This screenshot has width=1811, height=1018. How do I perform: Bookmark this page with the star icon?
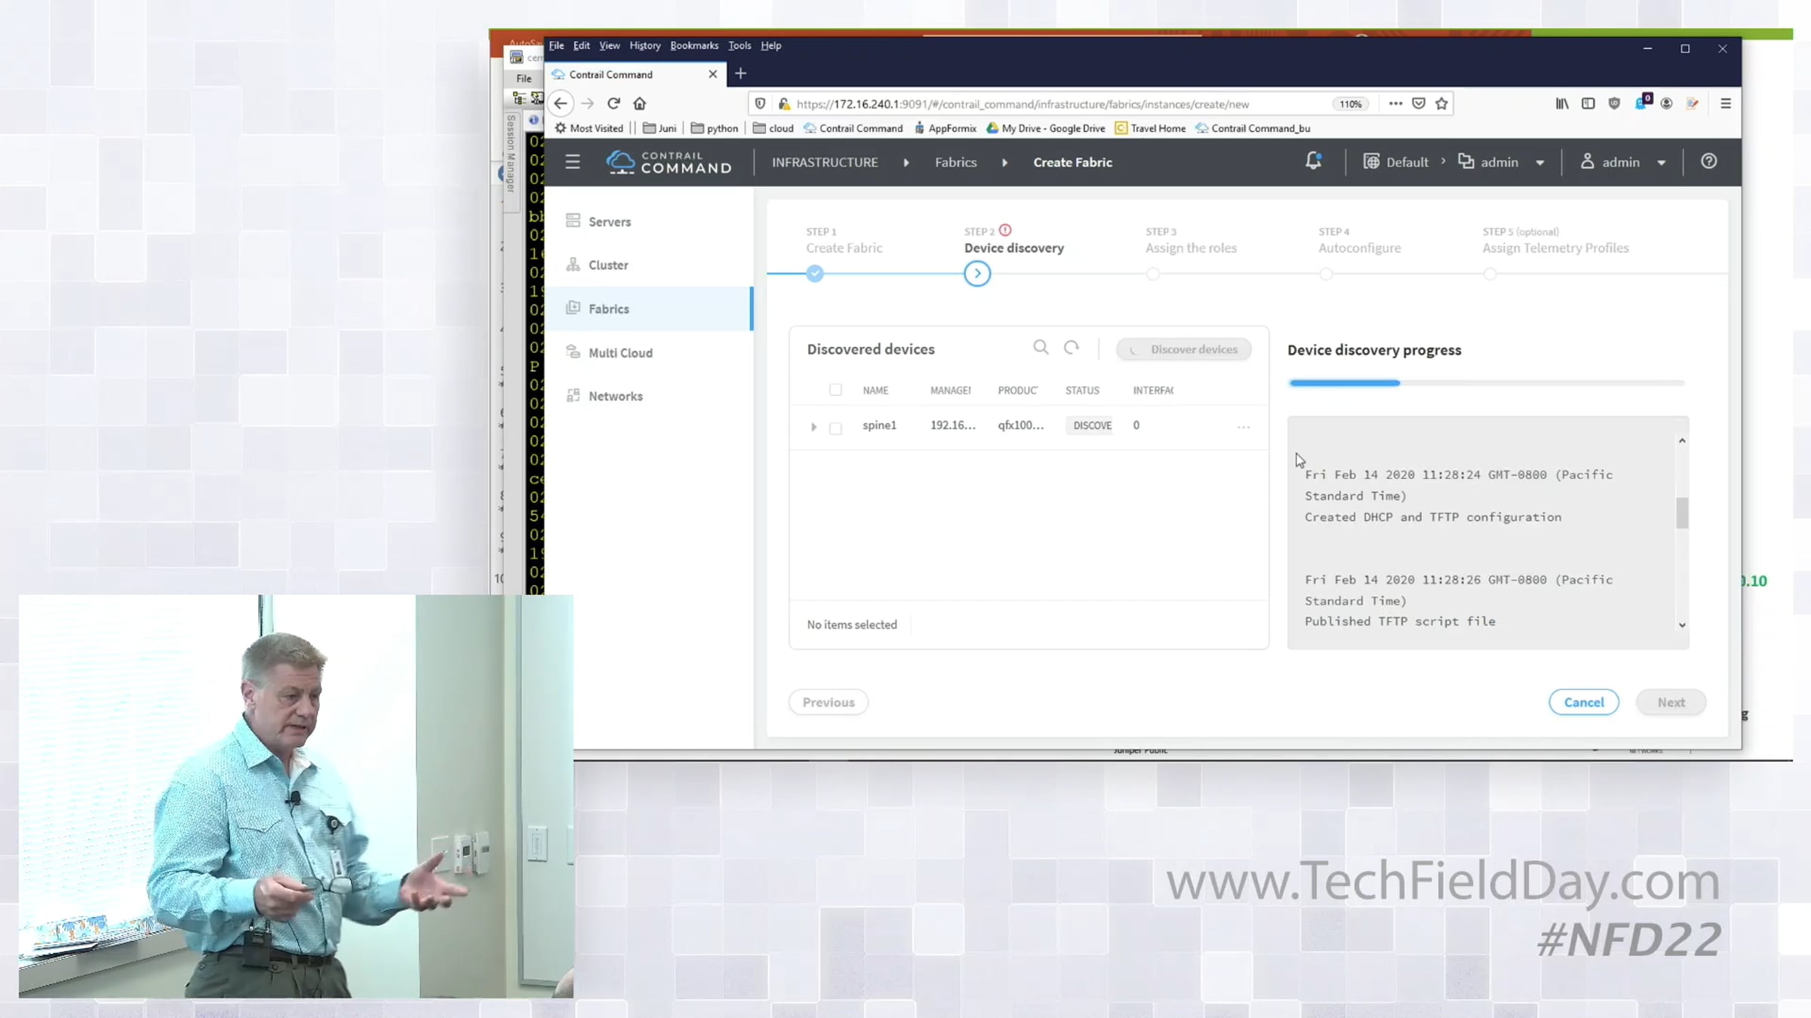click(1442, 104)
